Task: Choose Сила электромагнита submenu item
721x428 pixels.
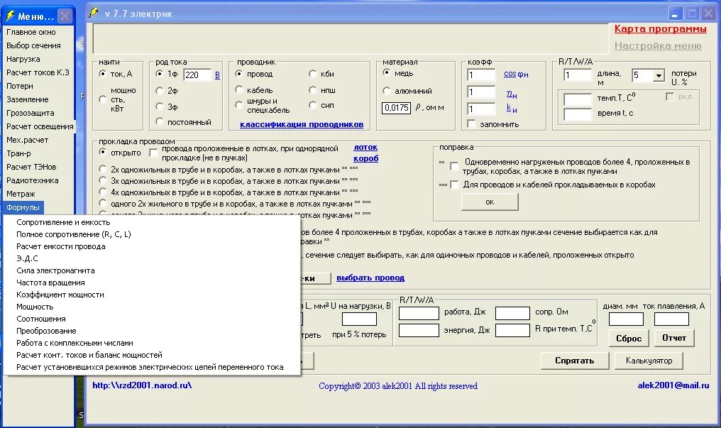Action: click(x=55, y=270)
